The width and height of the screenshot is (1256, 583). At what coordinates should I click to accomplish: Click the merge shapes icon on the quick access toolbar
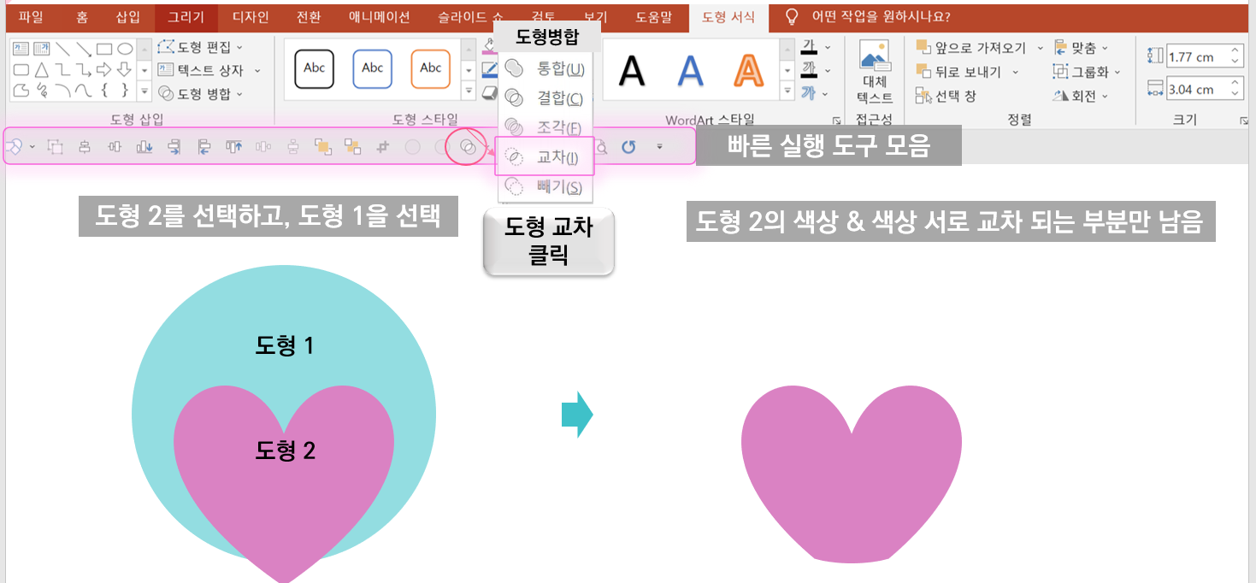pyautogui.click(x=468, y=145)
